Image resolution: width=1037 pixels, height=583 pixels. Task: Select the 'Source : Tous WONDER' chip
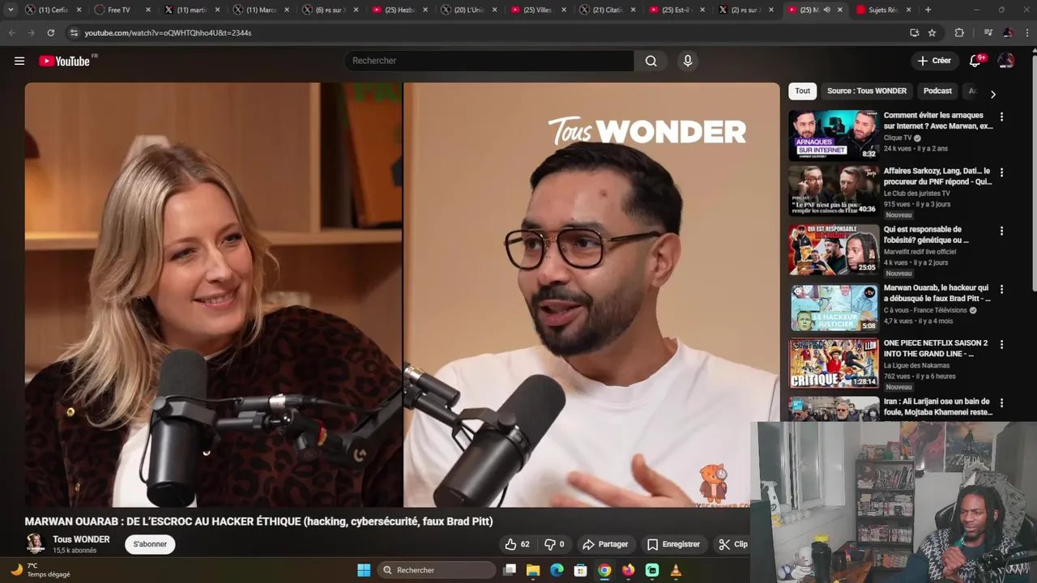(867, 91)
